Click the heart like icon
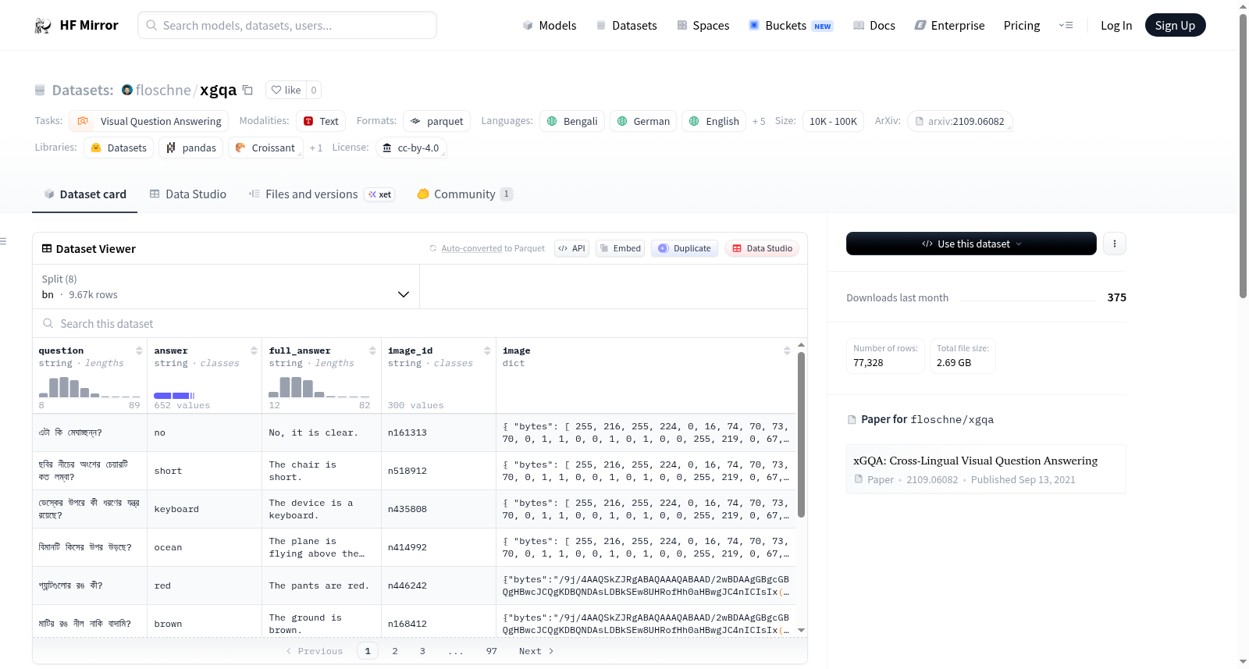The width and height of the screenshot is (1249, 669). pyautogui.click(x=276, y=90)
